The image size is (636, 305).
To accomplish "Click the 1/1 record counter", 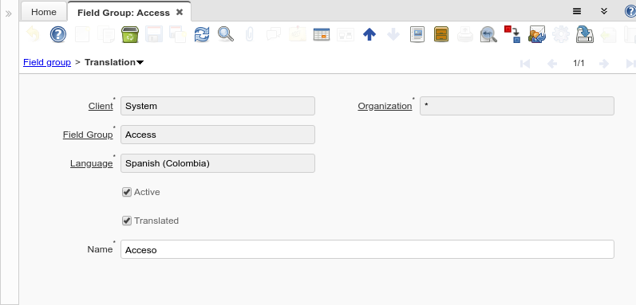I will (x=579, y=63).
